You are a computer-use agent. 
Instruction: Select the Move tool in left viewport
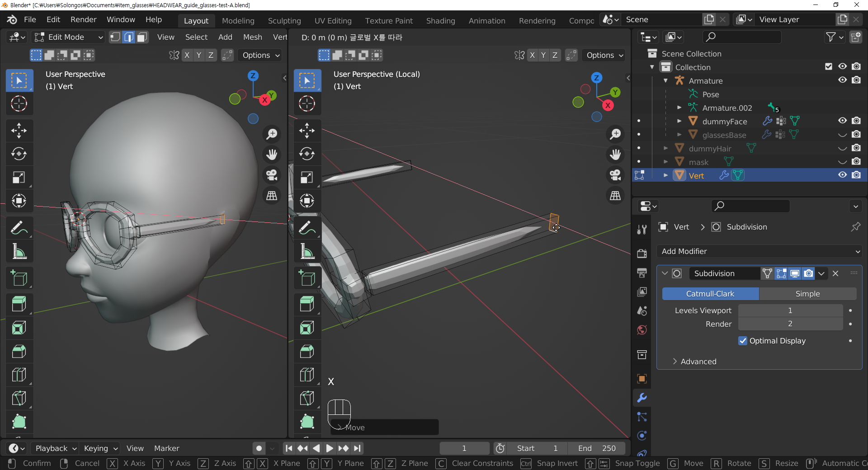tap(19, 131)
